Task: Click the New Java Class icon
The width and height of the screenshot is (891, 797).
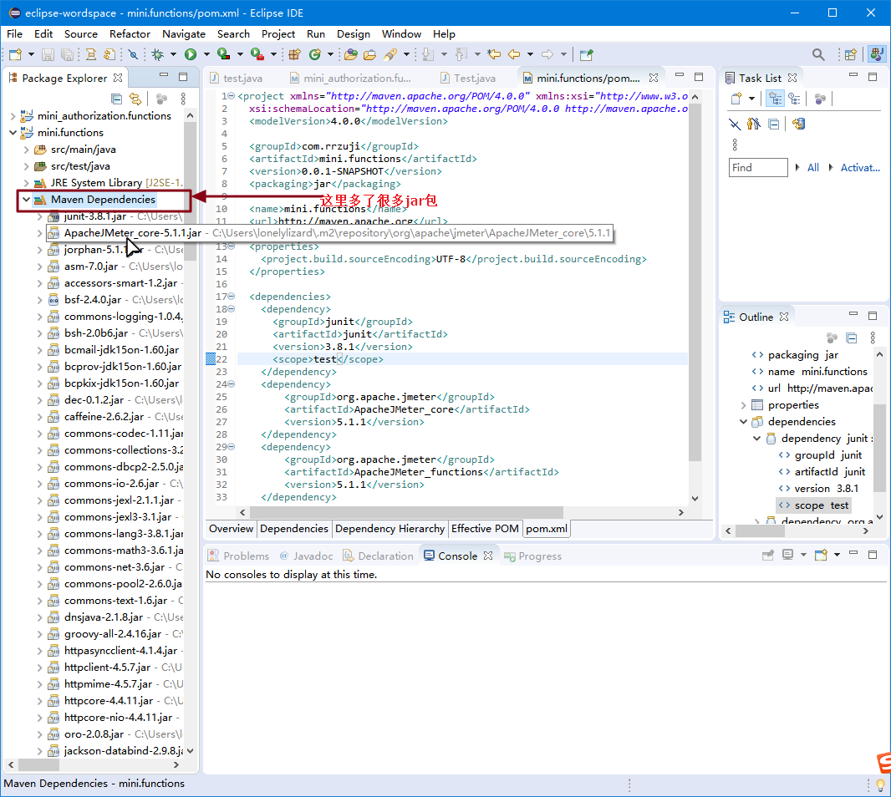Action: tap(315, 54)
